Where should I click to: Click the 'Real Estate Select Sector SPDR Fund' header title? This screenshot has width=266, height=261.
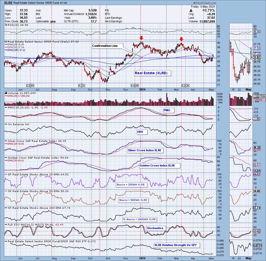pos(36,3)
